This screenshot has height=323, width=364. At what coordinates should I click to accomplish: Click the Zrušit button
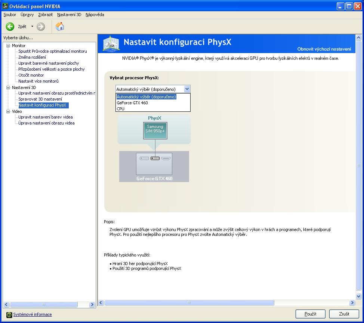coord(344,314)
